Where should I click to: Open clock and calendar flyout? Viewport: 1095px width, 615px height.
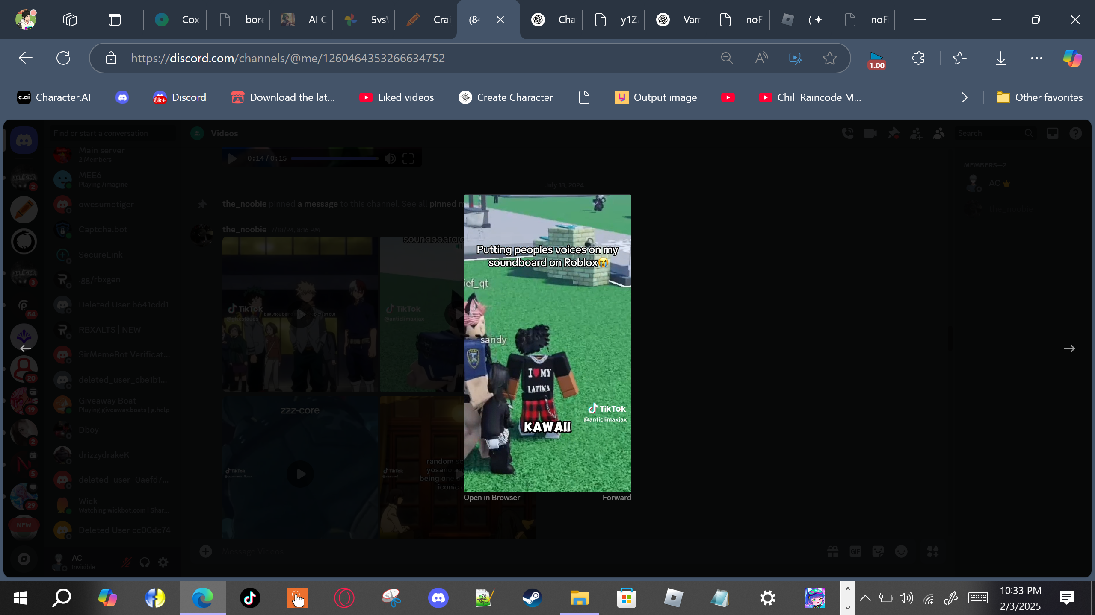click(1021, 598)
